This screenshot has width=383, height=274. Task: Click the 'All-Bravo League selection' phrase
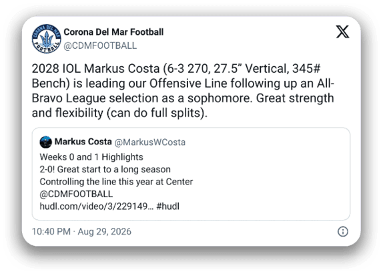coord(183,91)
